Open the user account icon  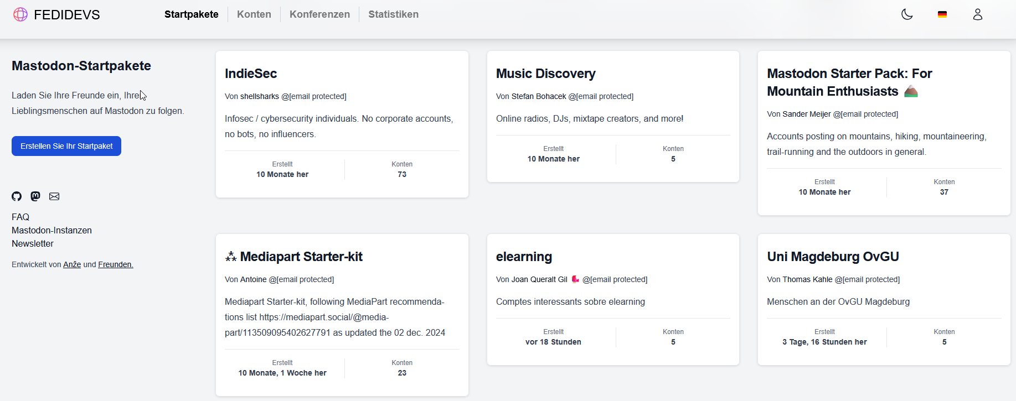[977, 14]
